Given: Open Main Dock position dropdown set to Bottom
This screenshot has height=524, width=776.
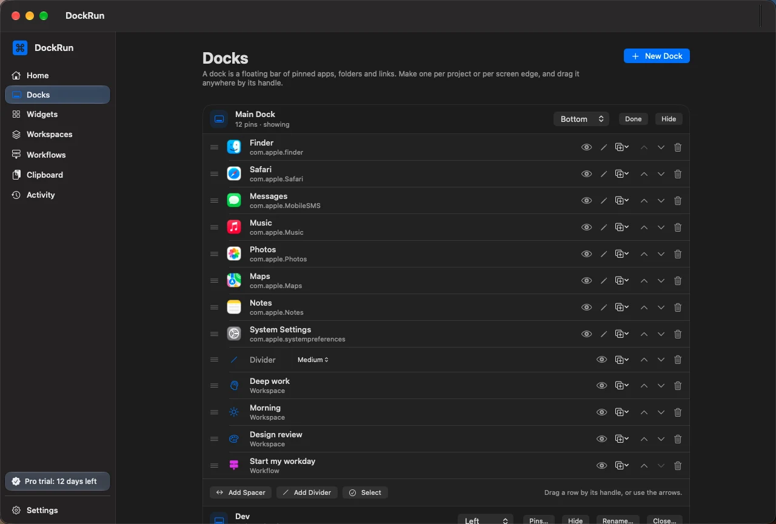Looking at the screenshot, I should 581,119.
